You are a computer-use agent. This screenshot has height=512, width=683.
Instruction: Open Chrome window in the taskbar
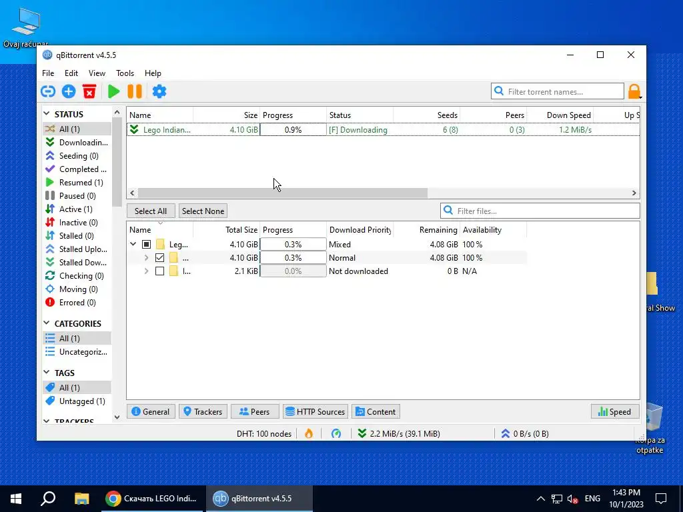click(152, 499)
